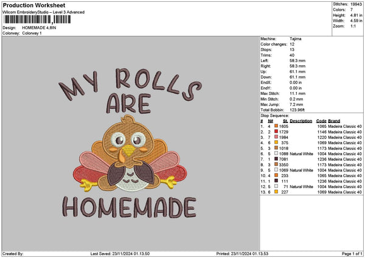Click the HOMEMADE lettering in the design
The image size is (365, 258).
coord(130,207)
